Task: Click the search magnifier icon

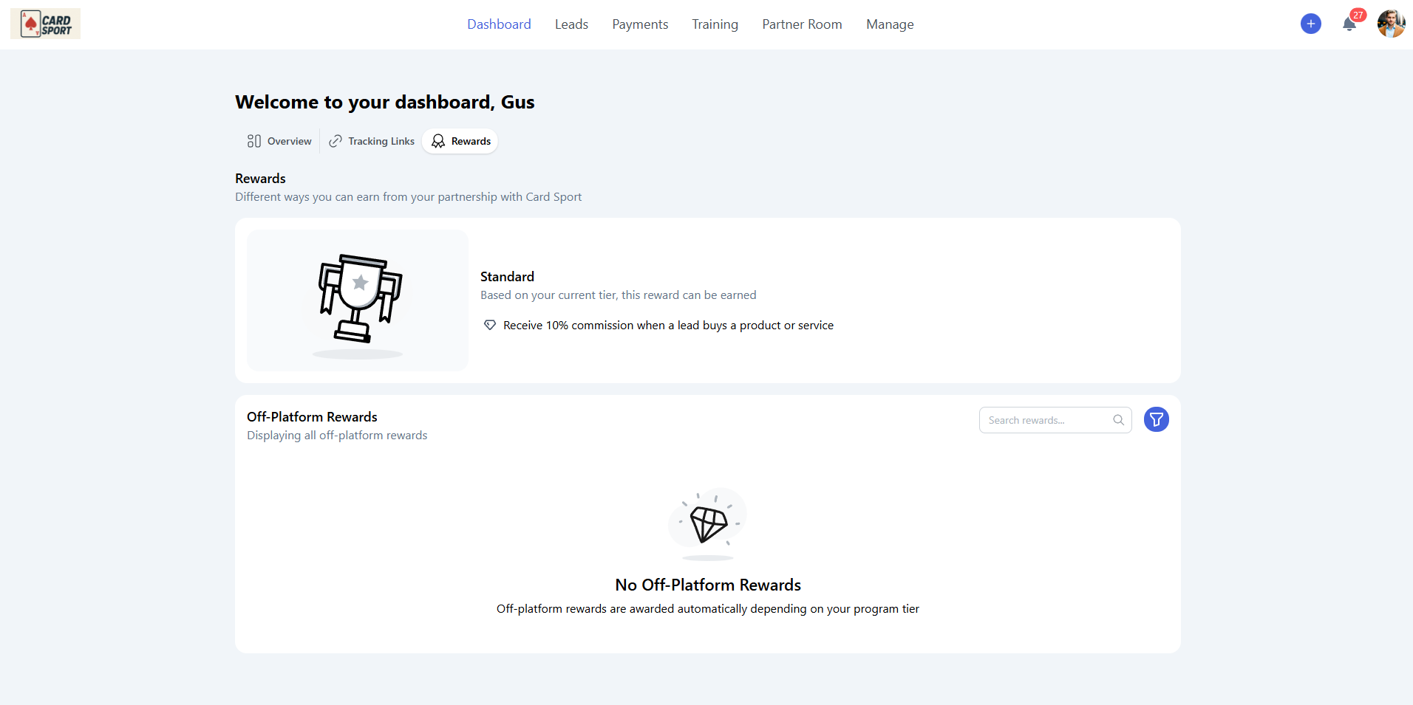Action: coord(1118,420)
